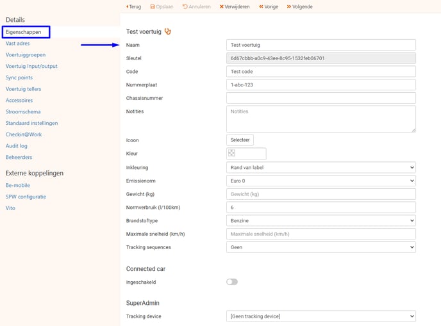Open the Inkleuring dropdown
Image resolution: width=441 pixels, height=326 pixels.
pyautogui.click(x=320, y=167)
